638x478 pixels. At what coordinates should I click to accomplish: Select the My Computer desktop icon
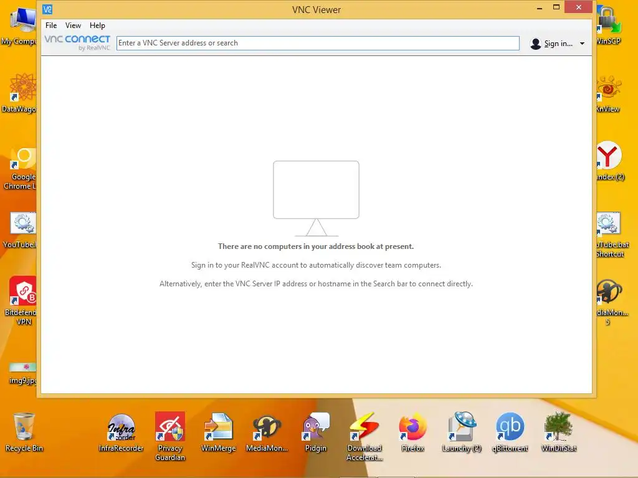coord(21,26)
